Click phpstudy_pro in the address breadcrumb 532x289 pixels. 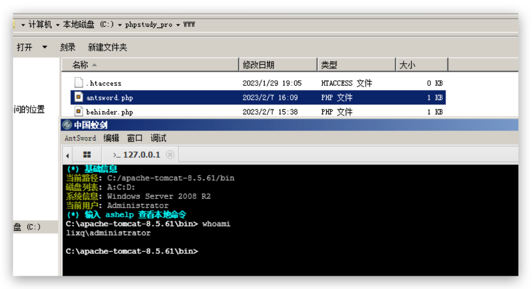[148, 24]
